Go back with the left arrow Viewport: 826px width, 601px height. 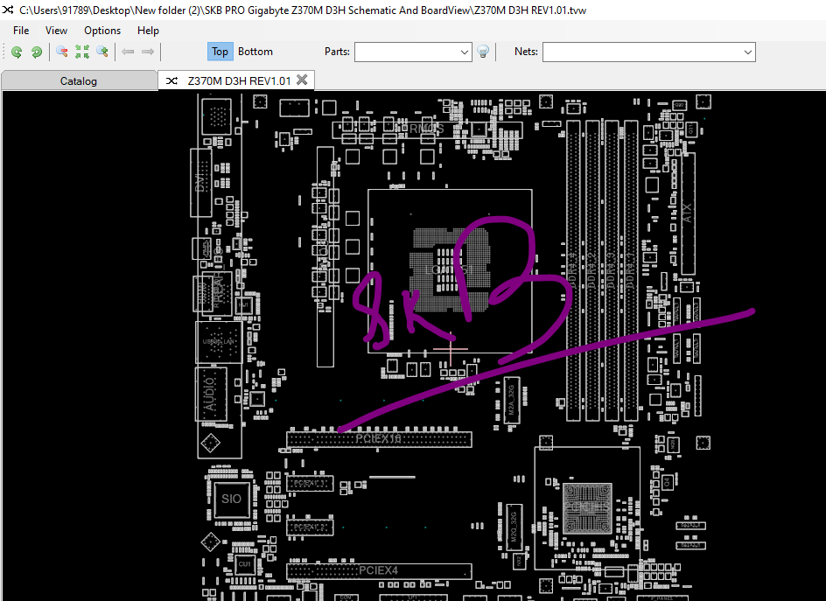tap(128, 52)
